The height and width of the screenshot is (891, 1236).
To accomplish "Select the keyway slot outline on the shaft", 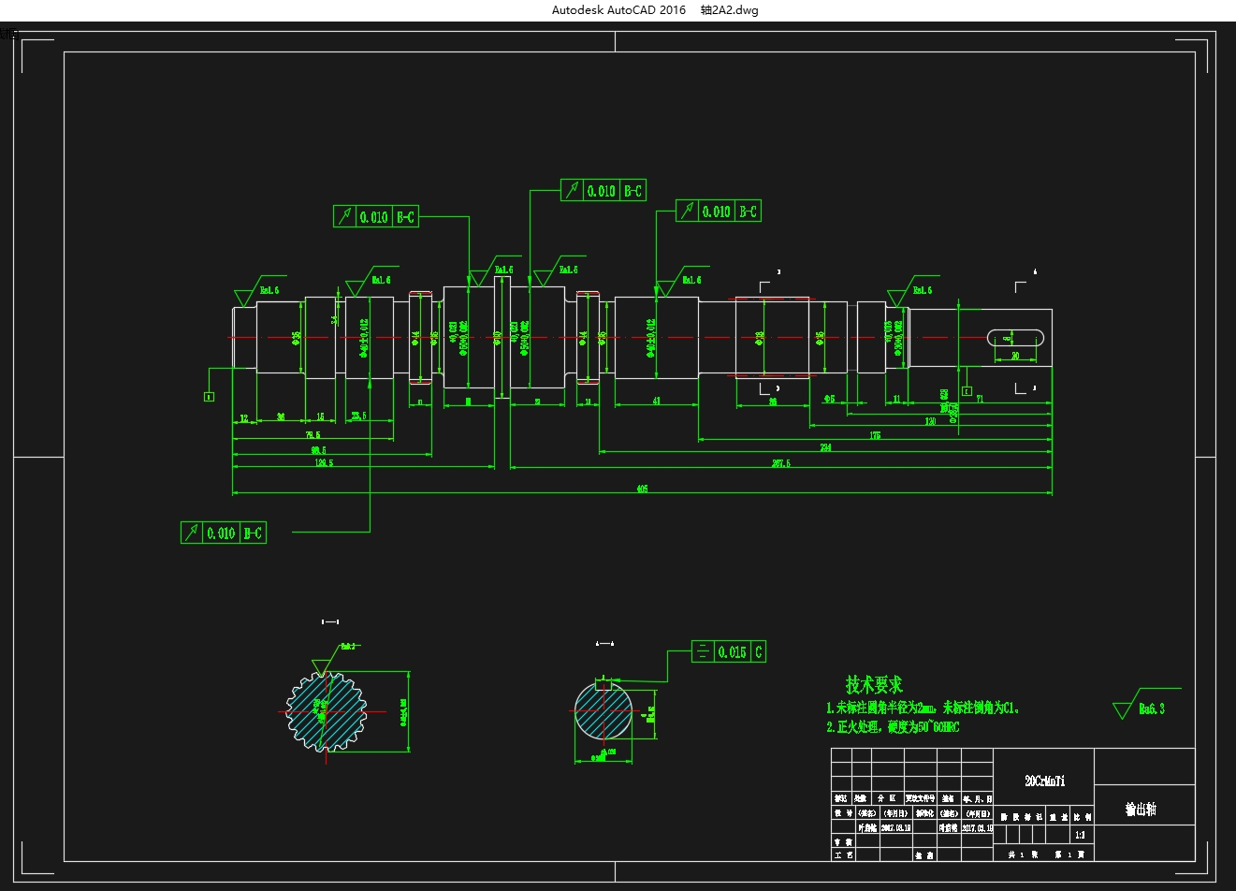I will (x=1015, y=338).
